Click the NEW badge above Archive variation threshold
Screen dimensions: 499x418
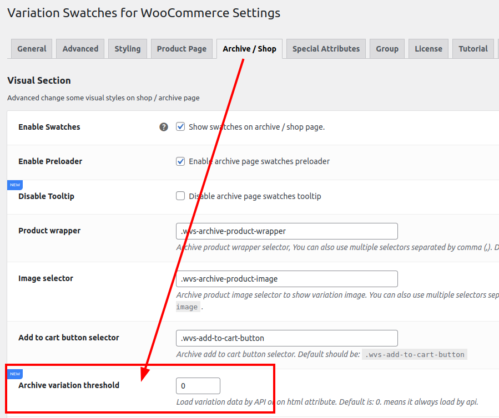click(x=15, y=374)
